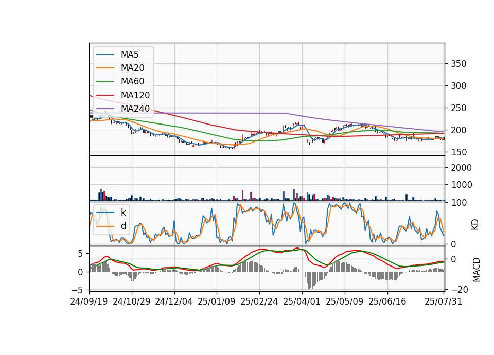Click the orange MA20 legend line sample
The width and height of the screenshot is (494, 355).
pos(105,68)
